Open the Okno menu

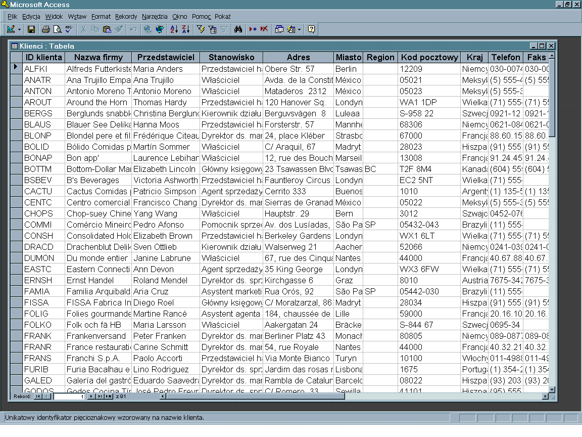180,16
